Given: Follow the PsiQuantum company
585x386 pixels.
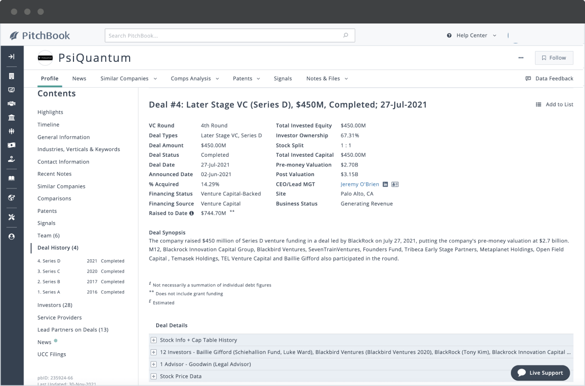Looking at the screenshot, I should [x=554, y=58].
